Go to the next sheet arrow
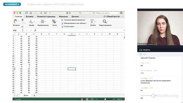The height and width of the screenshot is (103, 183). (17, 96)
